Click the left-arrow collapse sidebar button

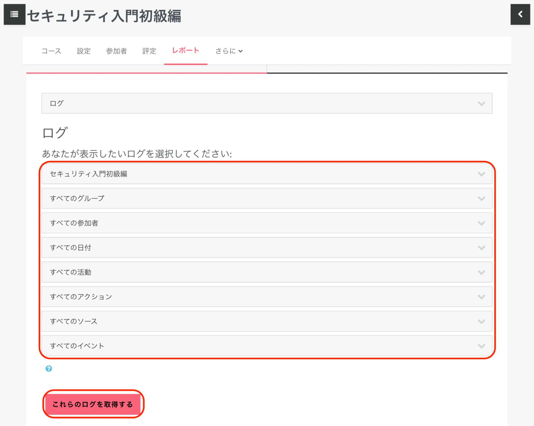click(x=520, y=14)
